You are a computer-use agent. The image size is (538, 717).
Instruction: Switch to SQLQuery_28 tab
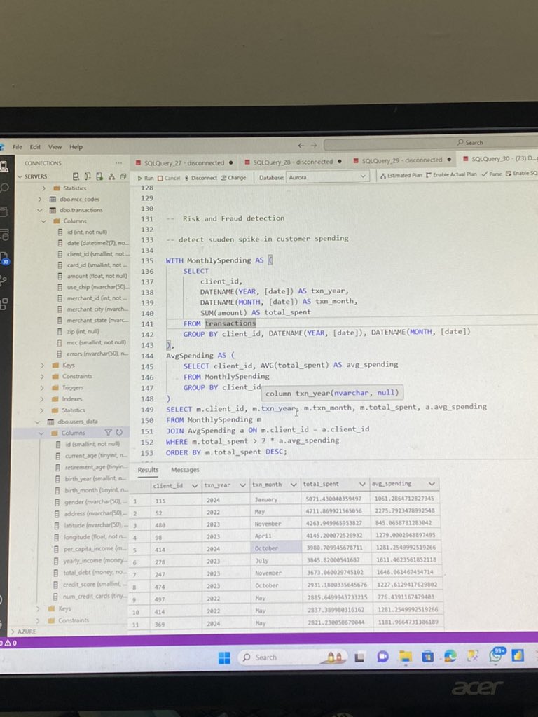pyautogui.click(x=294, y=162)
